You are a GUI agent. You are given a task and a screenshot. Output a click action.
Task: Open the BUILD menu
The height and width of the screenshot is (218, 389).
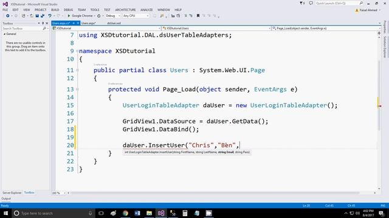coord(55,10)
